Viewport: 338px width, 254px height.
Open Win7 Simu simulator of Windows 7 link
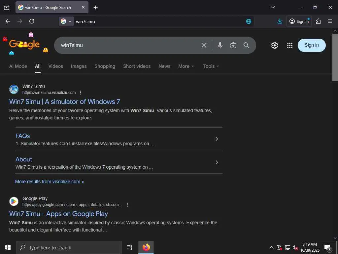pyautogui.click(x=64, y=102)
